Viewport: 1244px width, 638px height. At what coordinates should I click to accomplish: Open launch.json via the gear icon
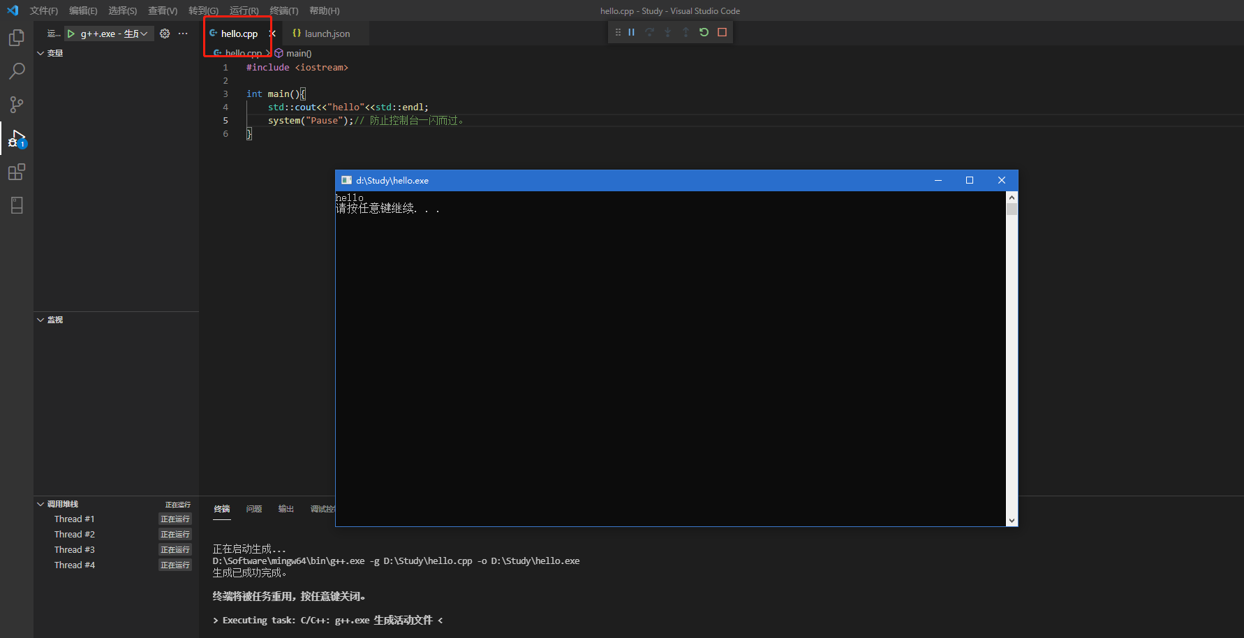click(165, 34)
